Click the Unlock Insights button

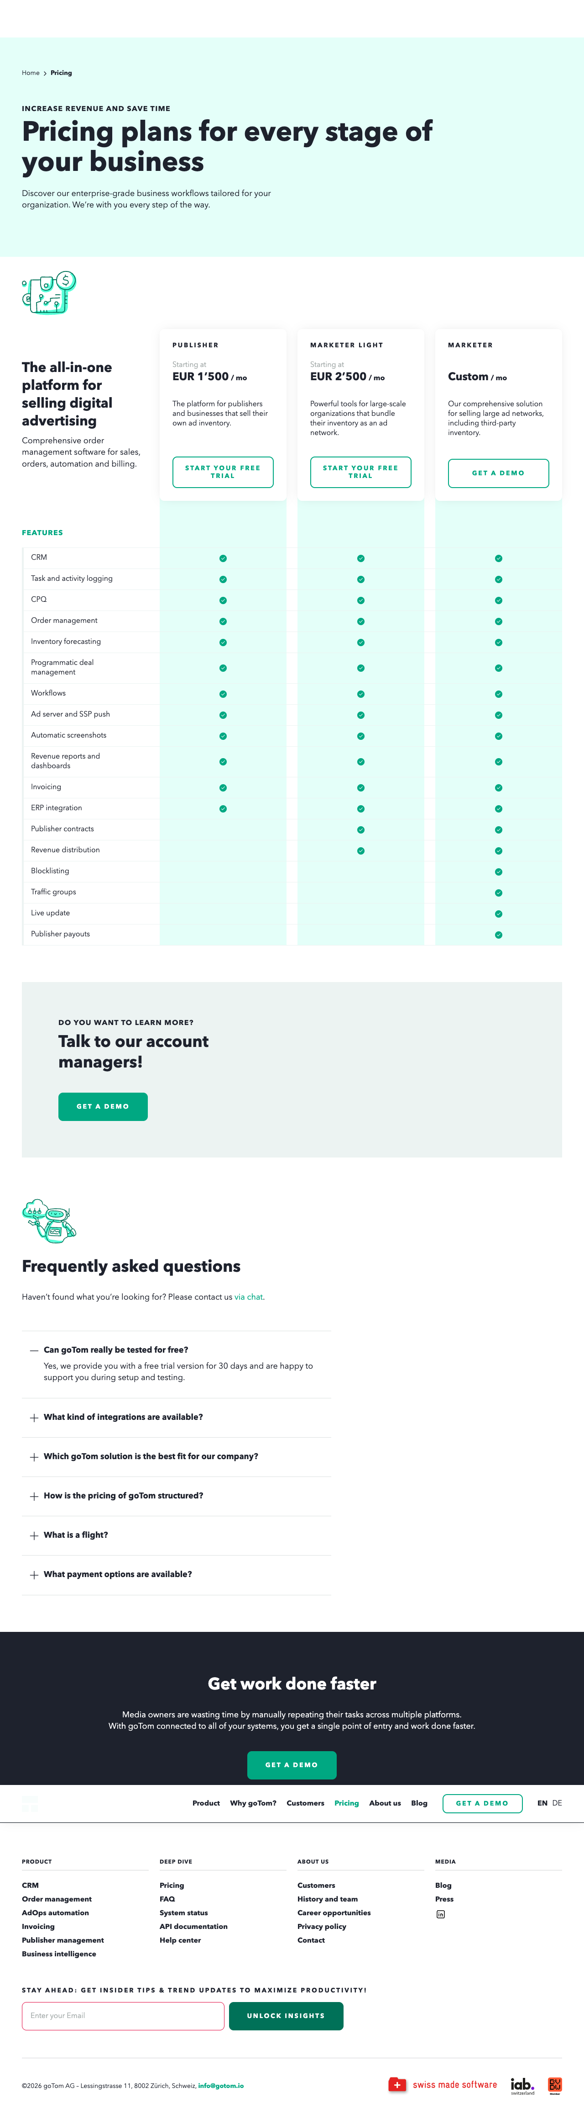[286, 2016]
